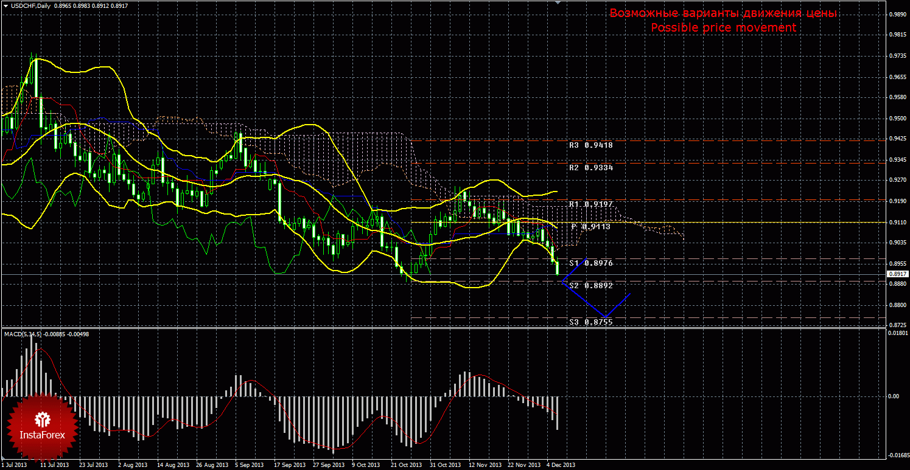Click the S1 0.8976 support label

click(x=590, y=263)
